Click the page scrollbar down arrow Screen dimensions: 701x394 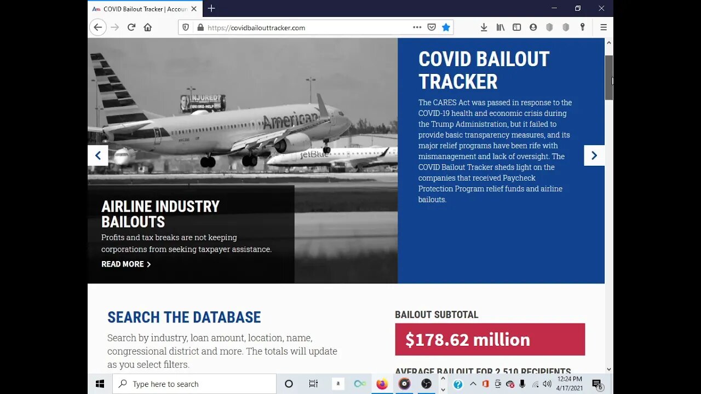tap(609, 369)
